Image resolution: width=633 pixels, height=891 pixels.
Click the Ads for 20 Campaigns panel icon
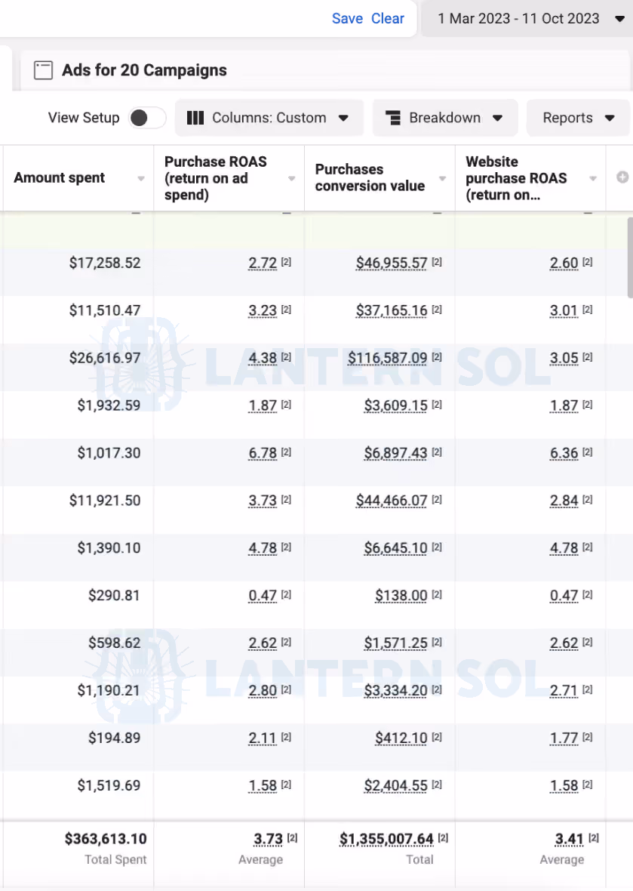coord(43,70)
